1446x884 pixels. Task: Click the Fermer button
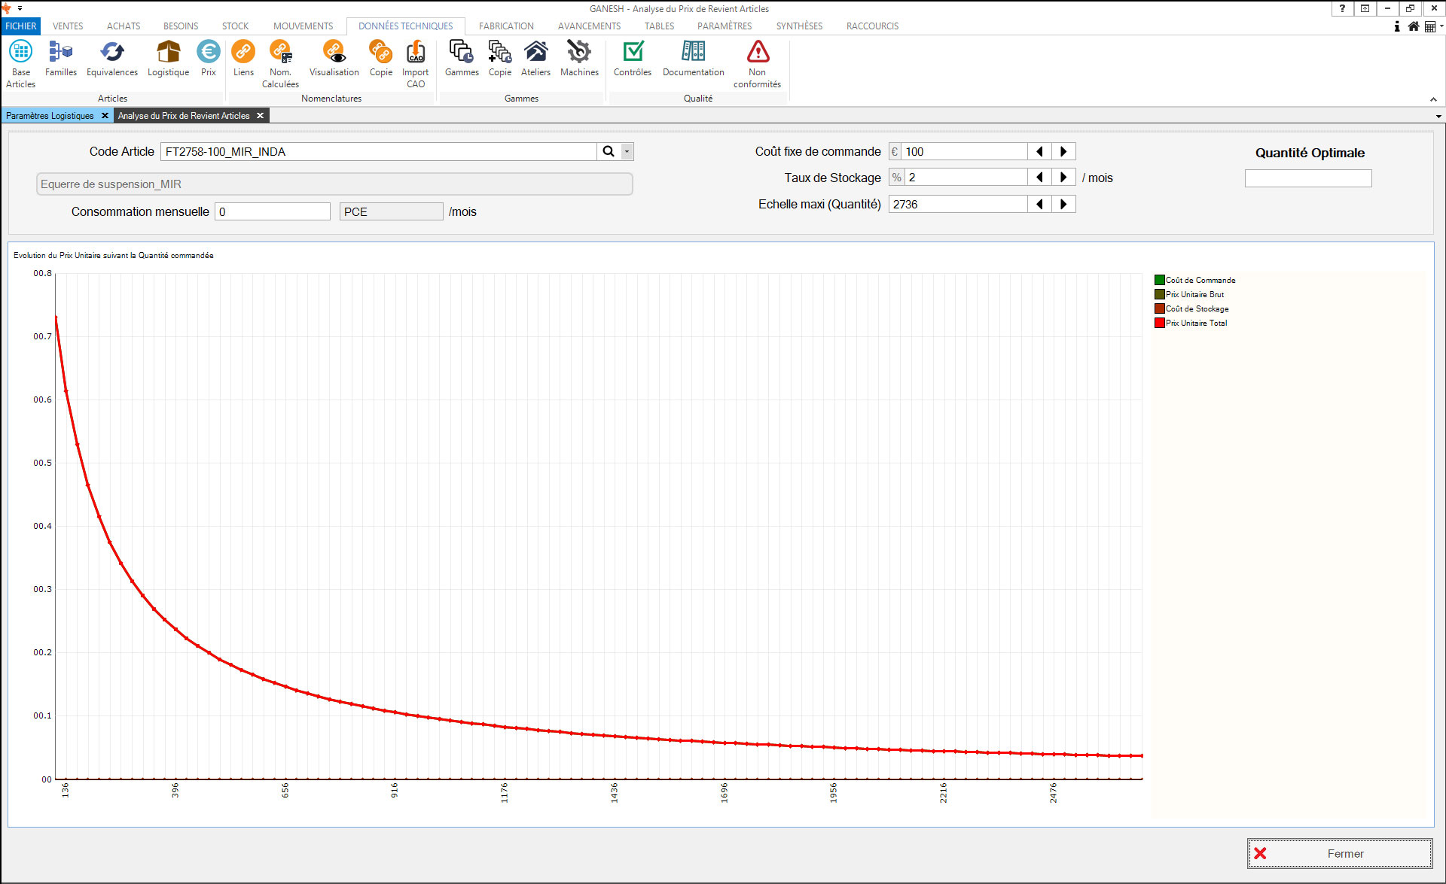(1339, 853)
